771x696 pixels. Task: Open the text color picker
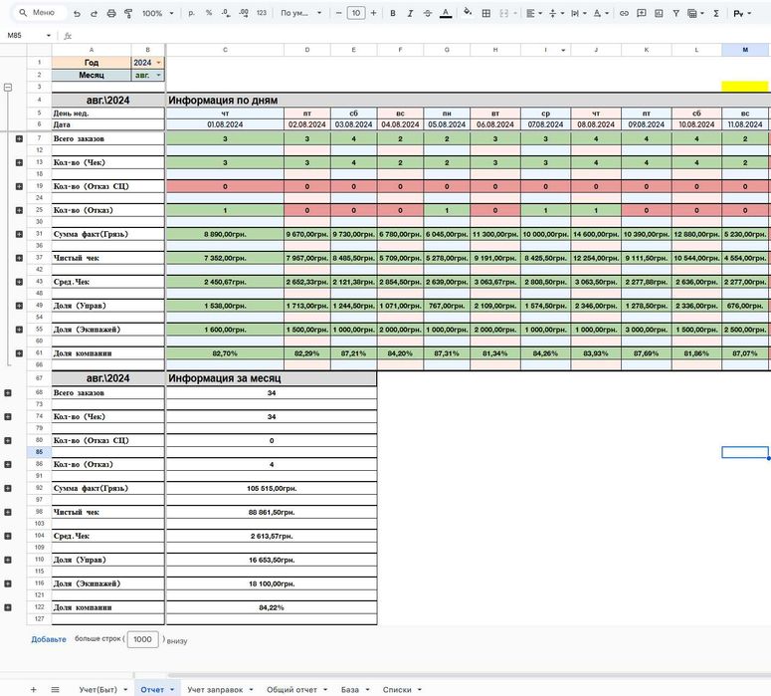(446, 13)
